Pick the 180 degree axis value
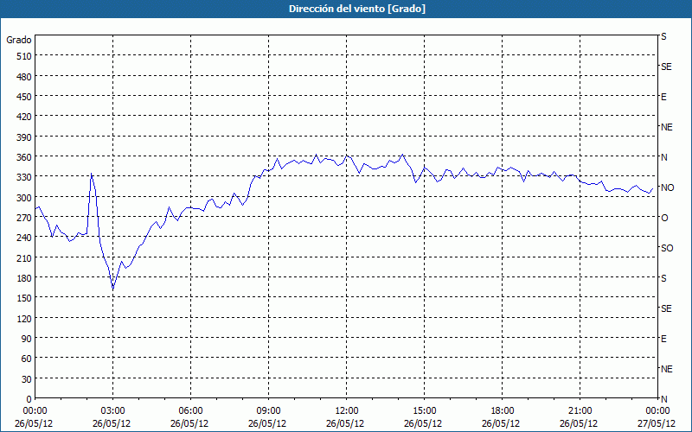 (x=25, y=278)
